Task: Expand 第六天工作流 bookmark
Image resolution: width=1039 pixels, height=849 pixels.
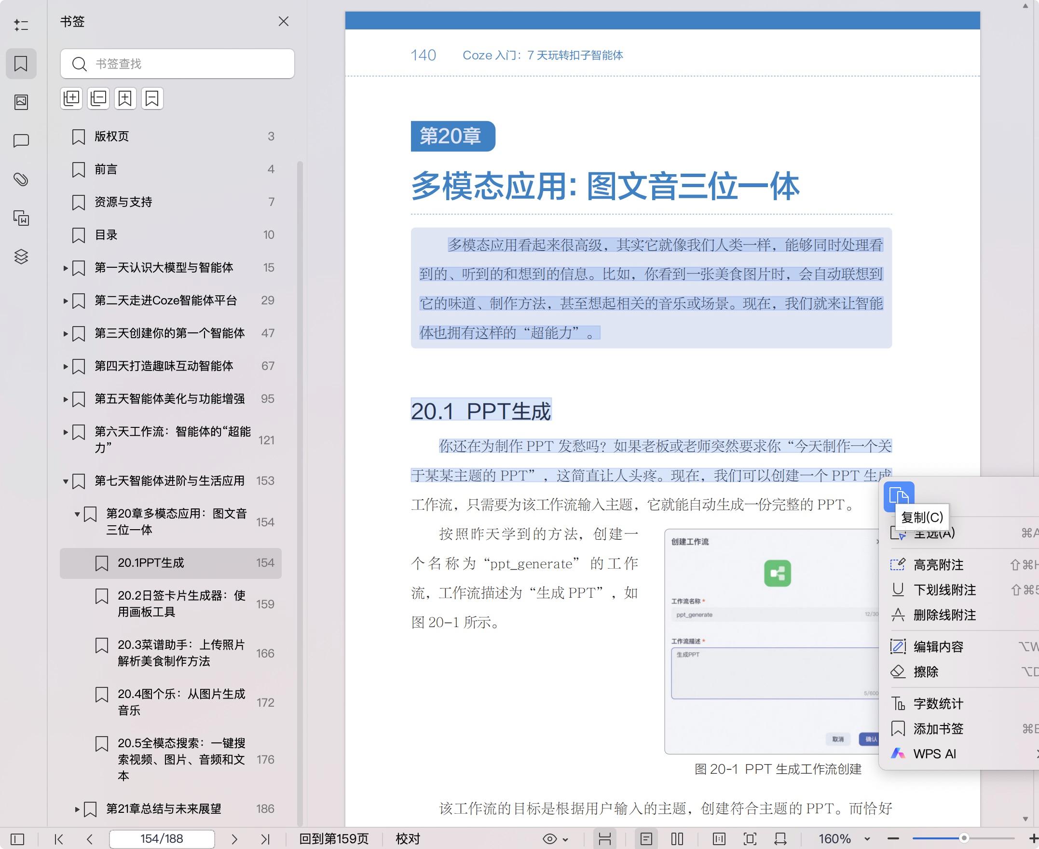Action: click(66, 432)
